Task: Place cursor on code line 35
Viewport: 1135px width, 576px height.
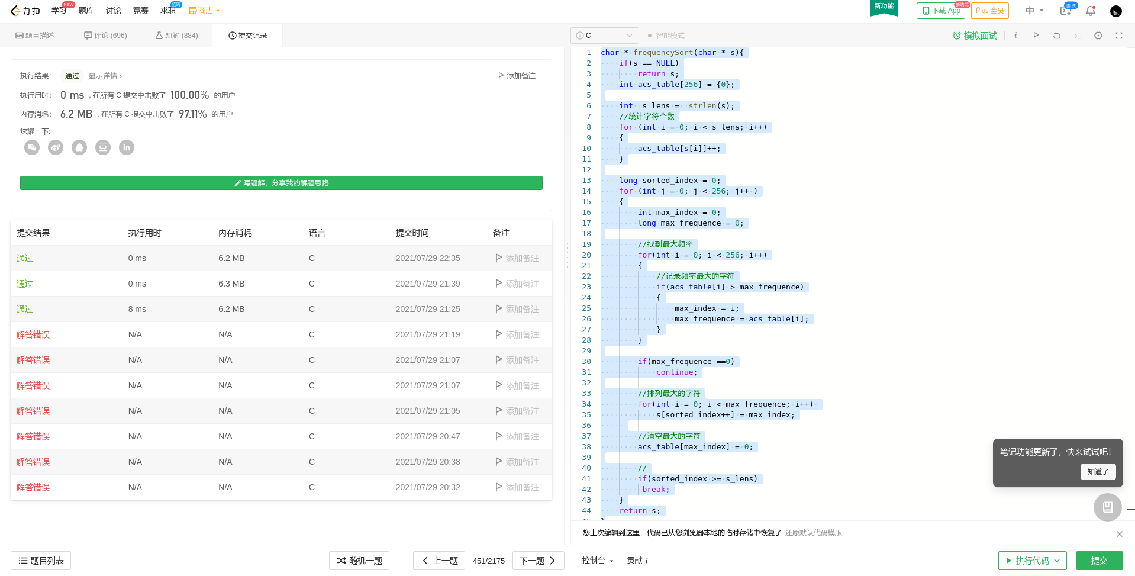Action: coord(725,415)
